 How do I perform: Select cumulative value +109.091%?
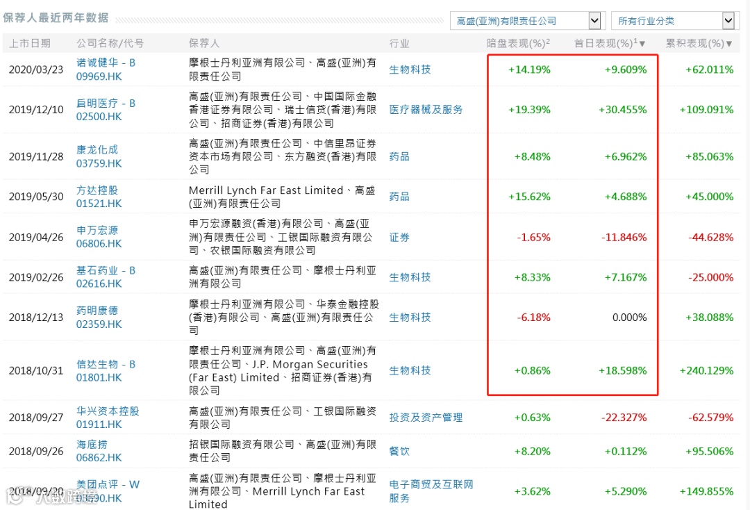[706, 110]
